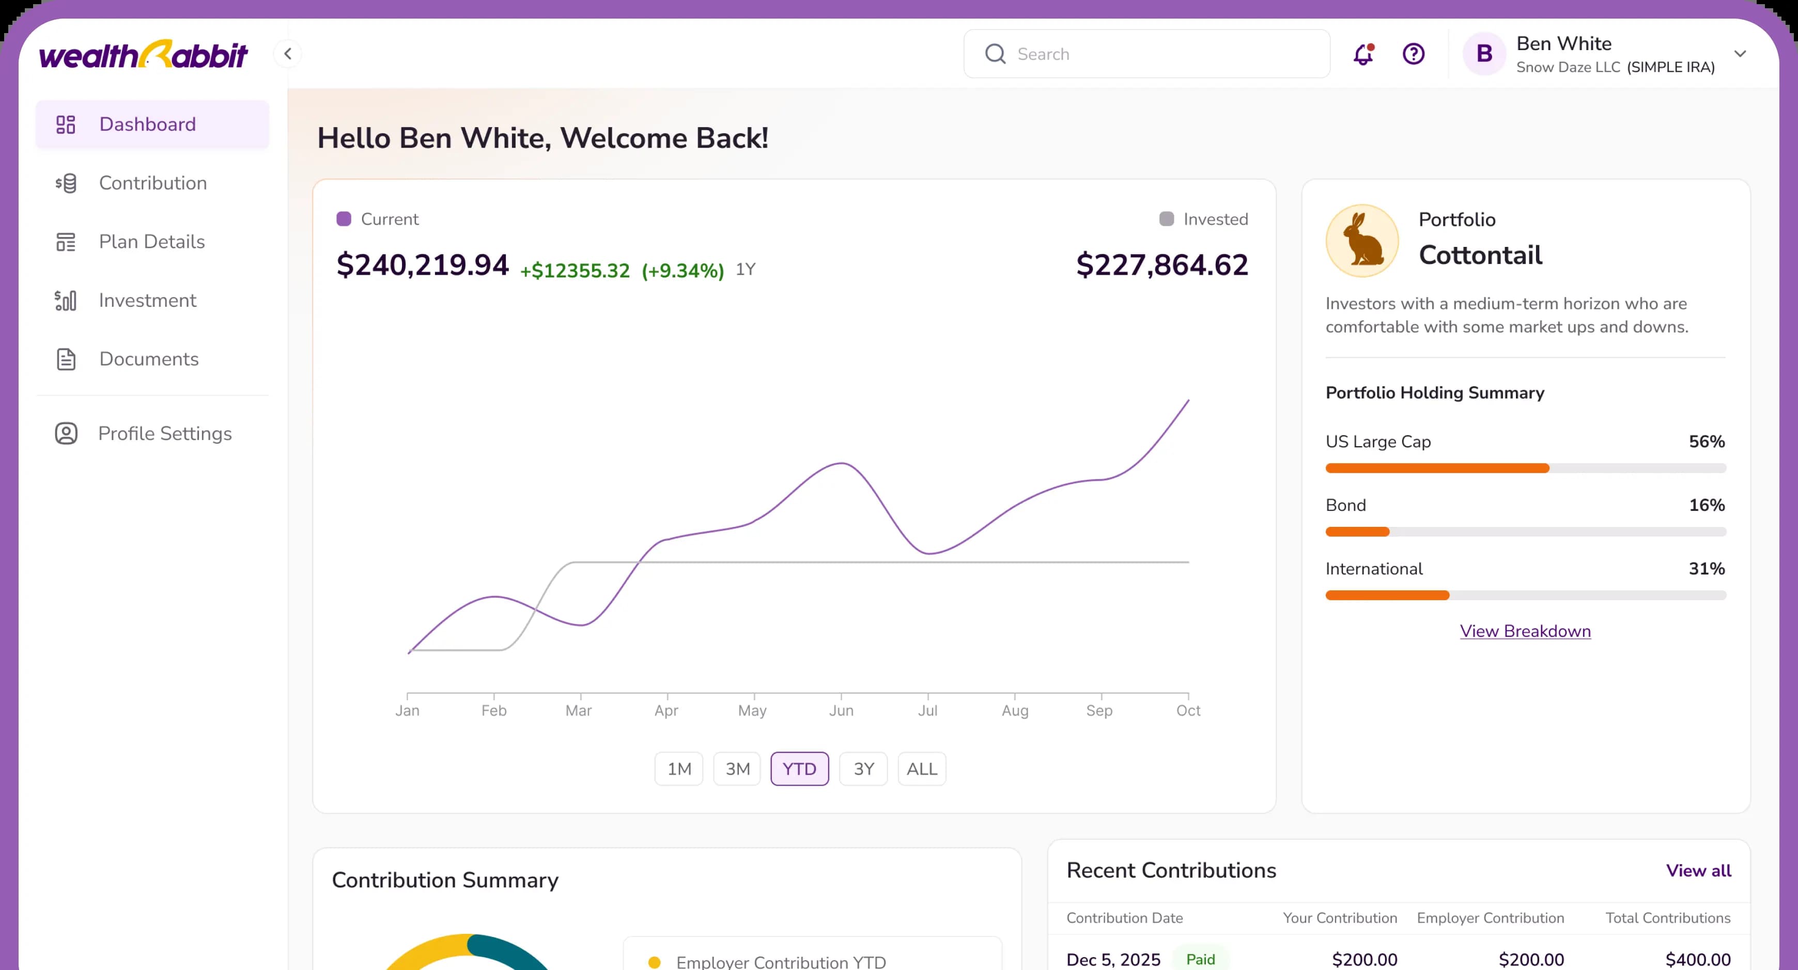Click the Profile Settings person icon
The image size is (1798, 970).
coord(66,433)
